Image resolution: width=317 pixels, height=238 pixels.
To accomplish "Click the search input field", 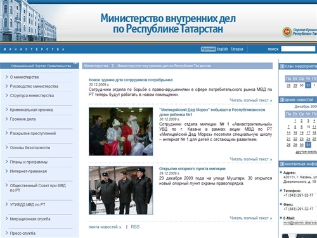I will (x=298, y=49).
